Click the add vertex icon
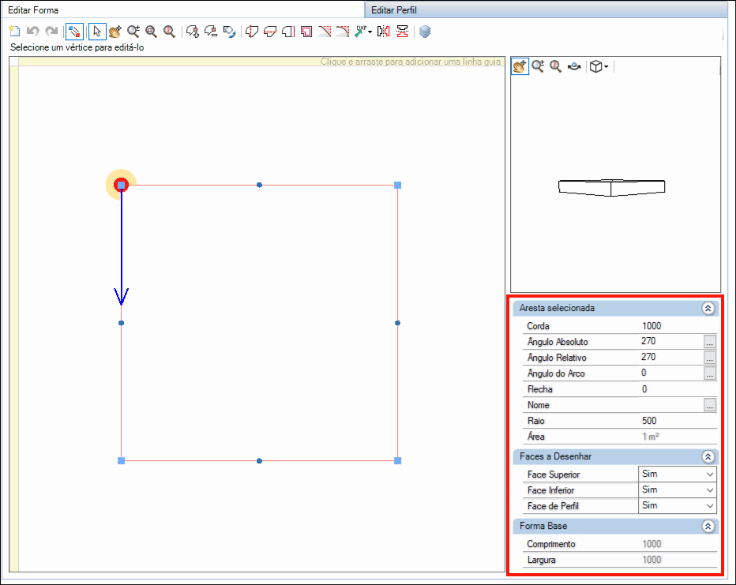Viewport: 736px width, 585px height. (x=193, y=32)
